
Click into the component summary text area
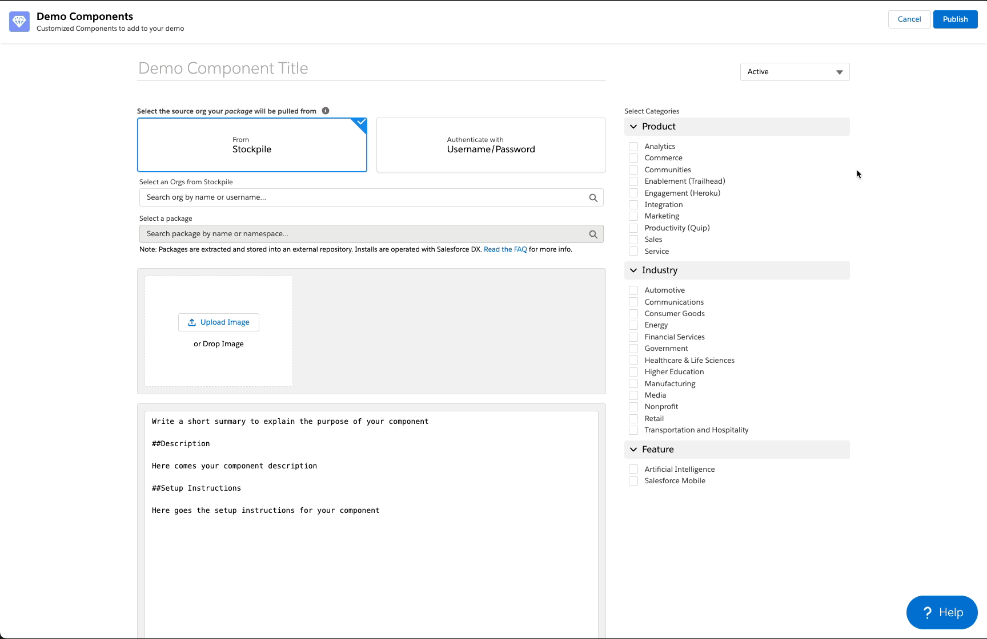371,524
